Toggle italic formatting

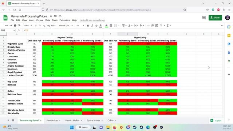(x=92, y=26)
